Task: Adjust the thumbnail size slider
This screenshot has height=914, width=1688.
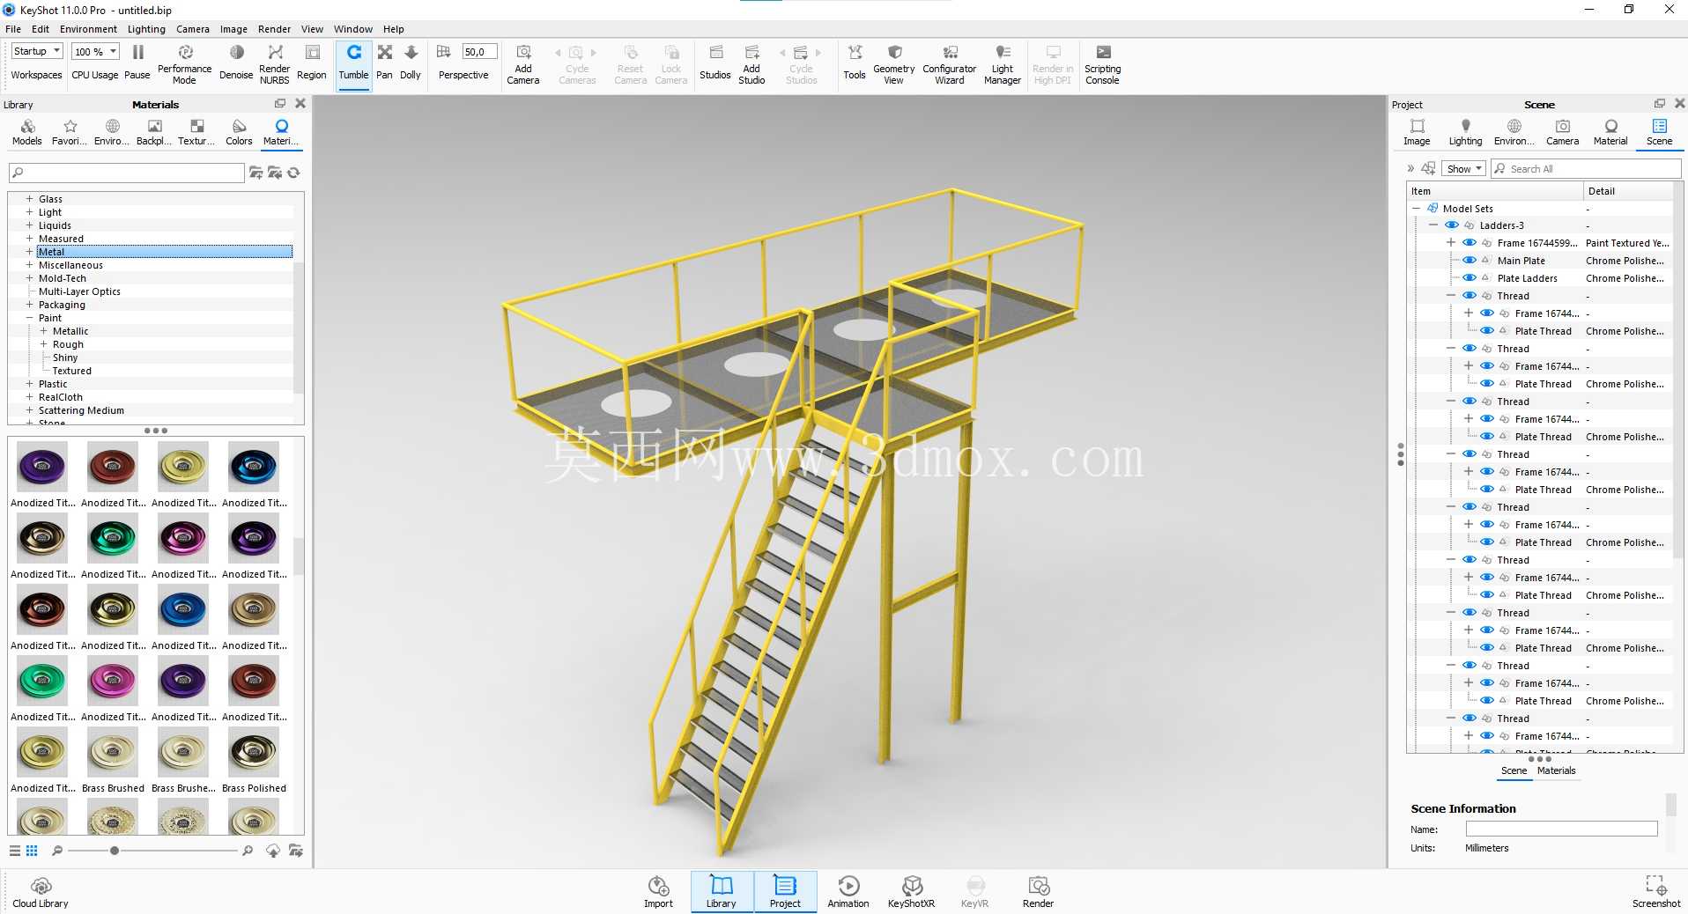Action: click(115, 851)
